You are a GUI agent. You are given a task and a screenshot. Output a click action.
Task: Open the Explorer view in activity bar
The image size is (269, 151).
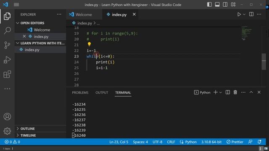pyautogui.click(x=7, y=16)
